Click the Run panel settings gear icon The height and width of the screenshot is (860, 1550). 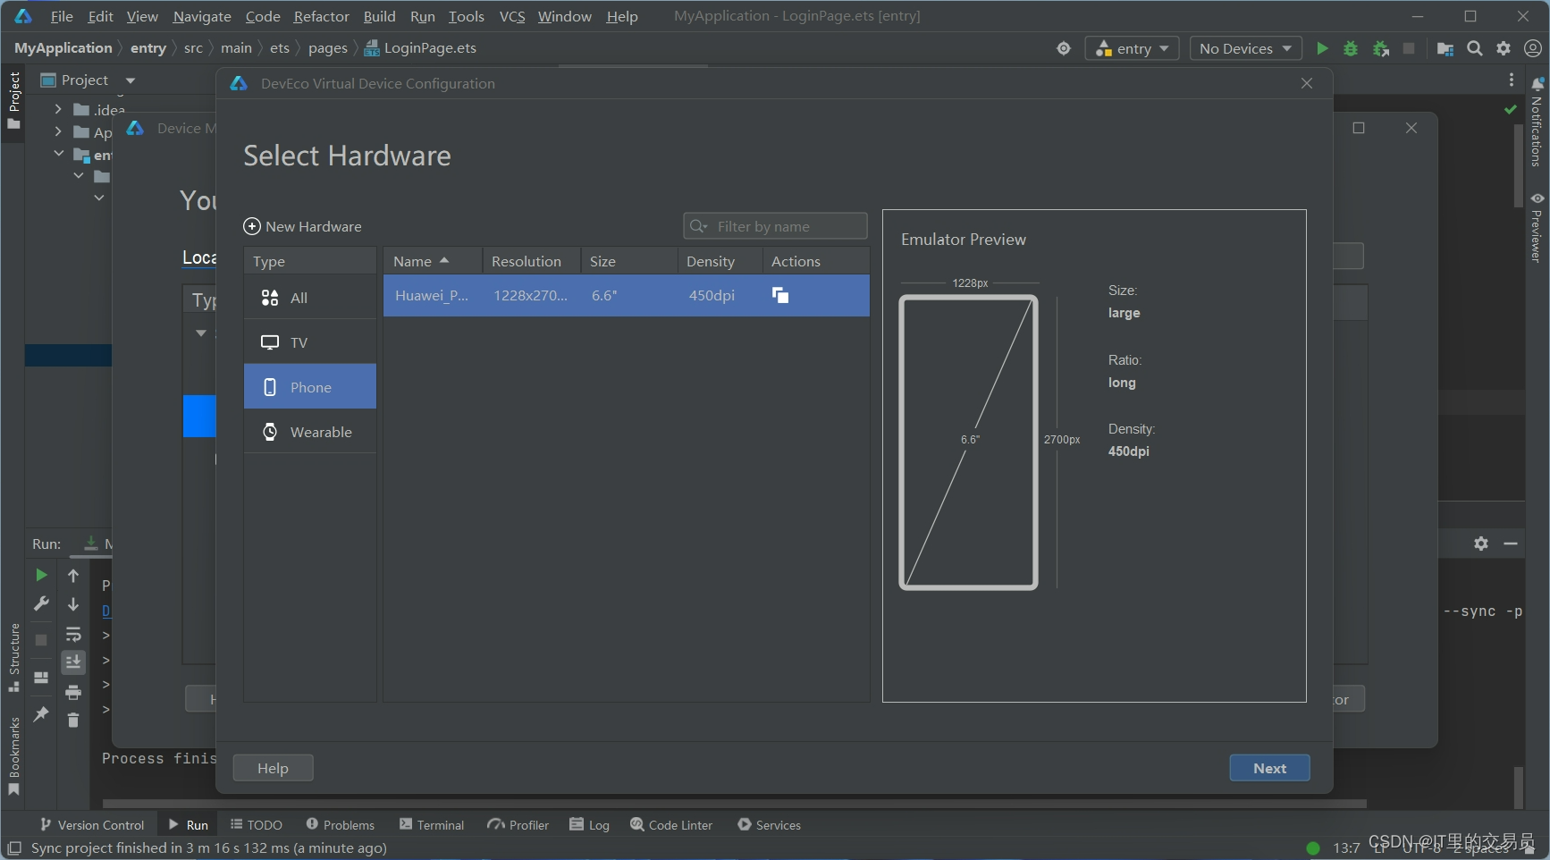(1481, 543)
